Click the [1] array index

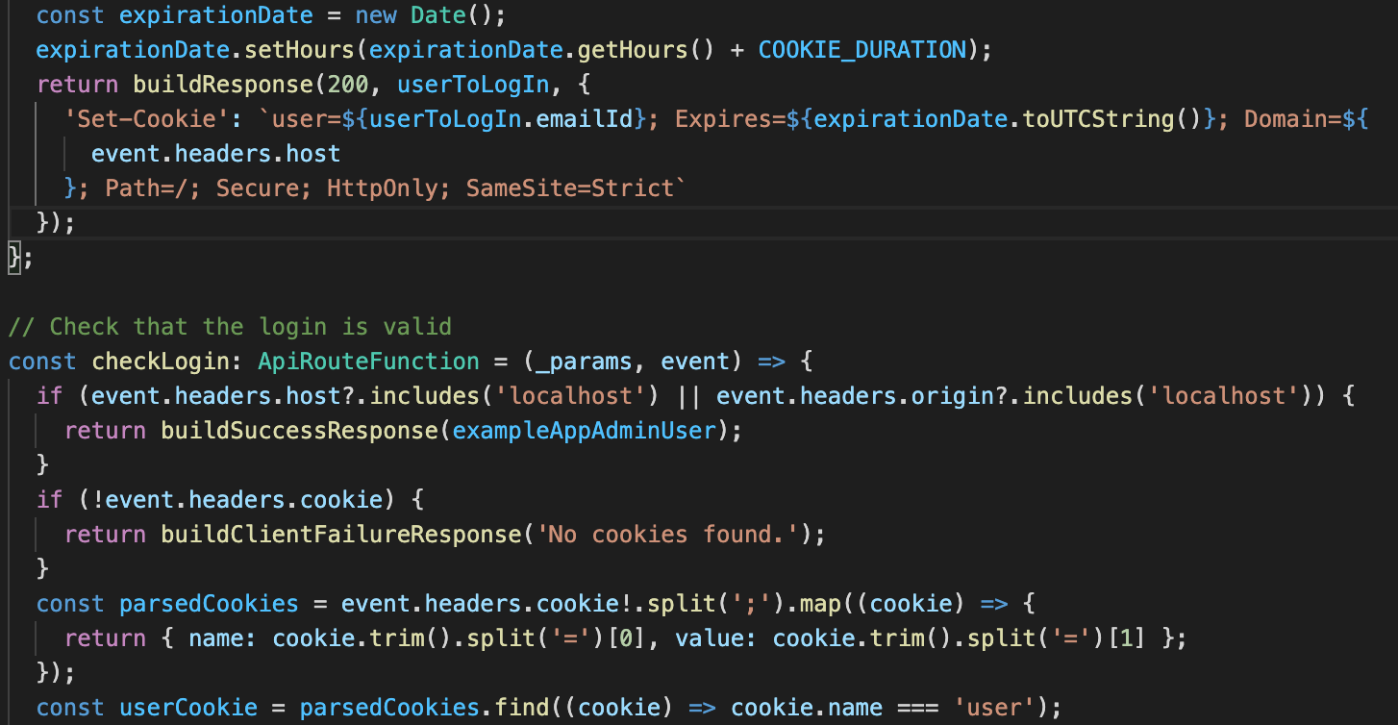[1127, 639]
